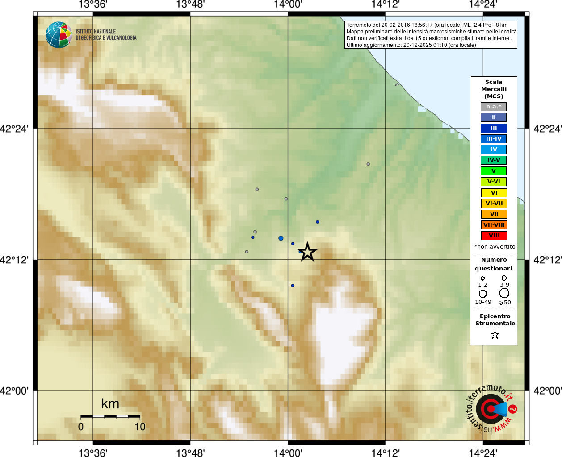
Task: Click the intensity II legend swatch
Action: (x=494, y=117)
